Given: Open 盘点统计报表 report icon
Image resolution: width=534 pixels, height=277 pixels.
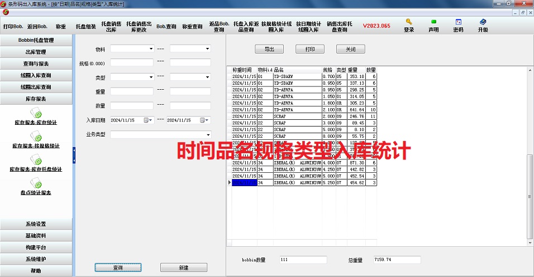Looking at the screenshot, I should pyautogui.click(x=36, y=183).
